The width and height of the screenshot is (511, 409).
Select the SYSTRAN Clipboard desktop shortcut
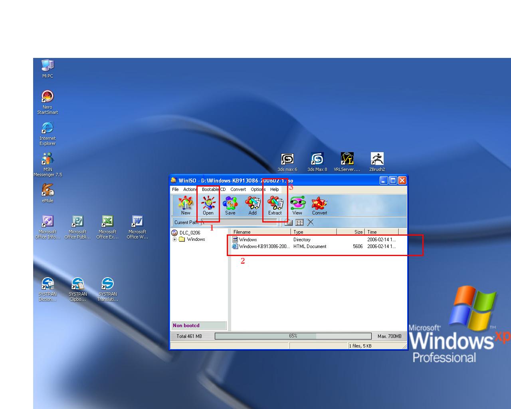pos(77,289)
